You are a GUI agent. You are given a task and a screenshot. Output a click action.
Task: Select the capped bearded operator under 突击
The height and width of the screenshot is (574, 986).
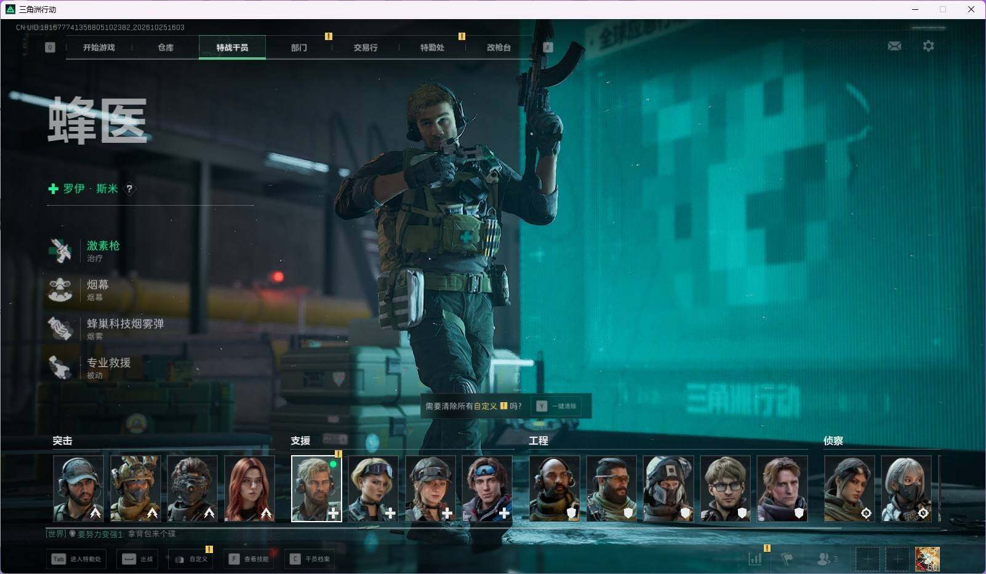pos(78,488)
